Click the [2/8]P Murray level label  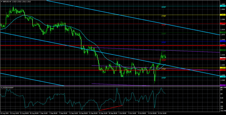(164, 60)
